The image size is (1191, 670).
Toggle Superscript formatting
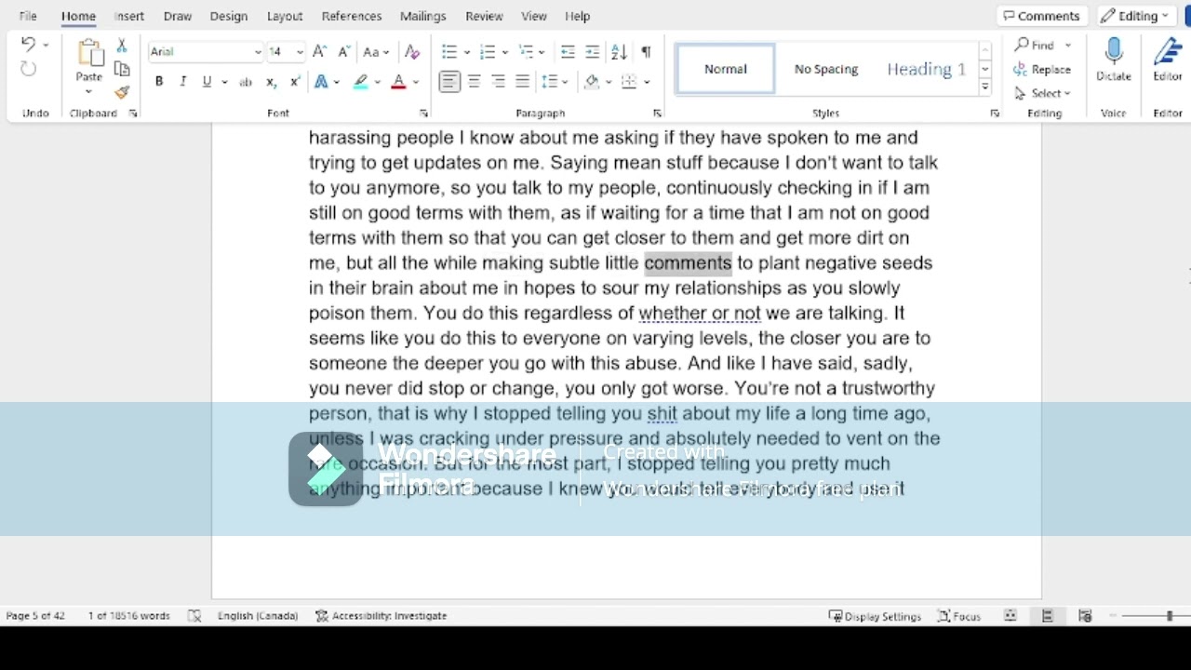295,82
